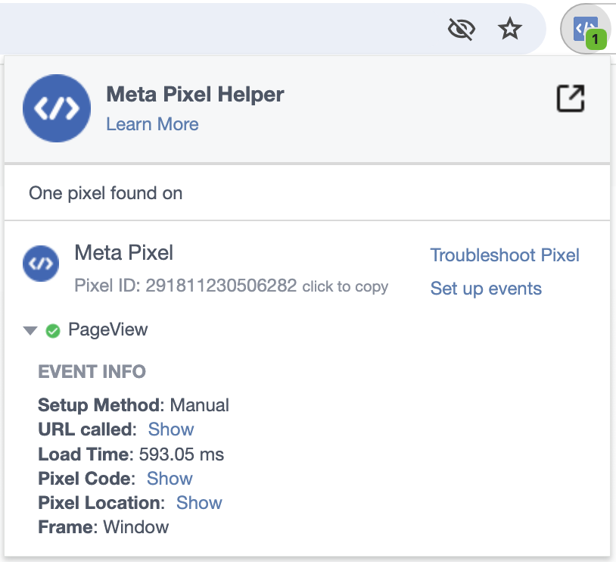The width and height of the screenshot is (616, 562).
Task: Click the EVENT INFO section heading
Action: point(92,372)
